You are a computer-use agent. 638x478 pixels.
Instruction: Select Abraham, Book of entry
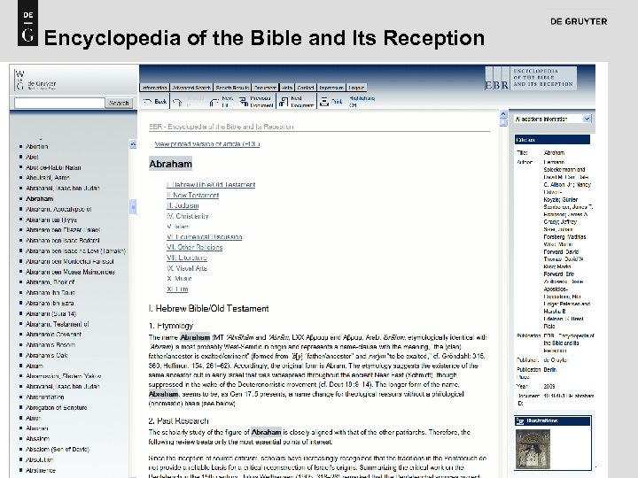(50, 282)
